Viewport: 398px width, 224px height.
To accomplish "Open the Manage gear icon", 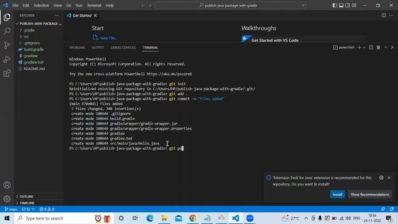I will click(x=7, y=199).
